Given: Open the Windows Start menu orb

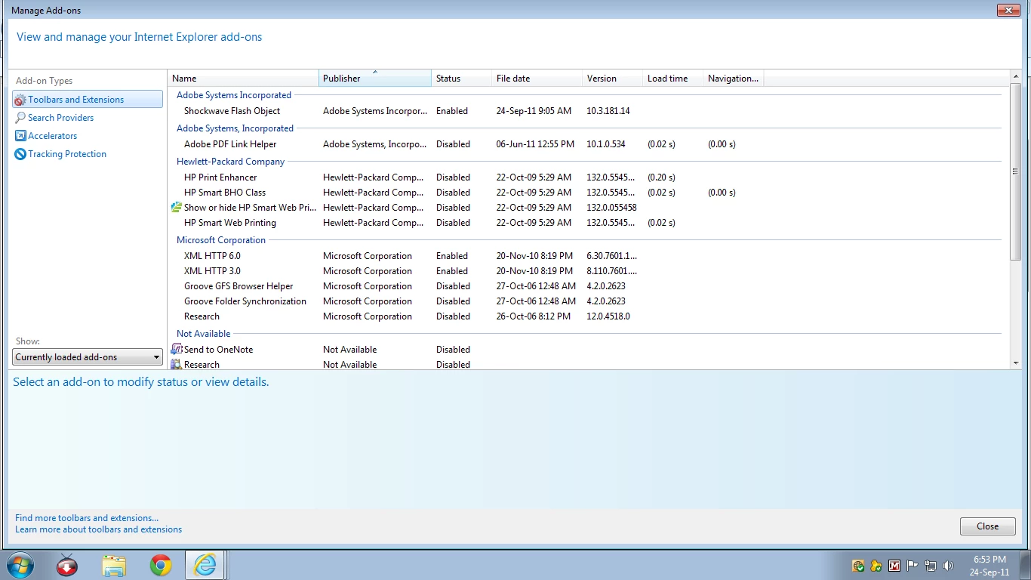Looking at the screenshot, I should (19, 565).
